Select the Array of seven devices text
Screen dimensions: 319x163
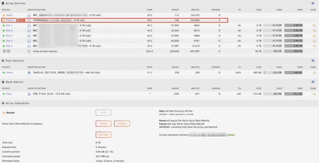[45, 51]
